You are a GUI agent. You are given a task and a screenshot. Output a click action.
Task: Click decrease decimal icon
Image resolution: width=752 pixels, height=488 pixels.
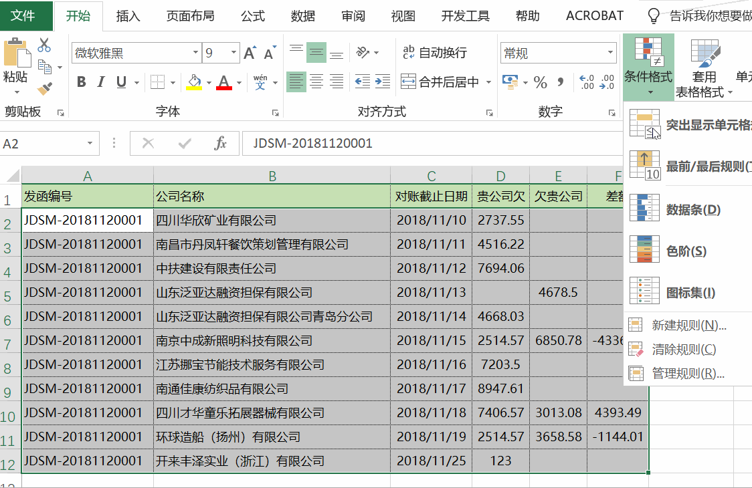pos(607,82)
